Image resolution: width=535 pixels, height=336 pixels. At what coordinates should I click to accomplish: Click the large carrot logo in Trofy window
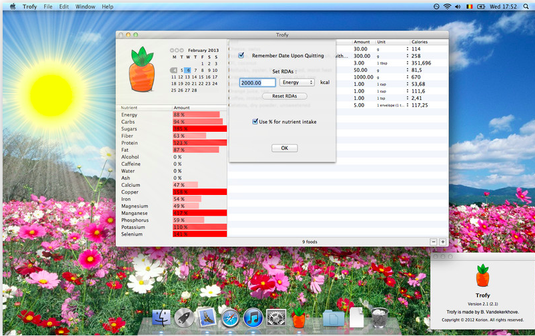point(141,69)
